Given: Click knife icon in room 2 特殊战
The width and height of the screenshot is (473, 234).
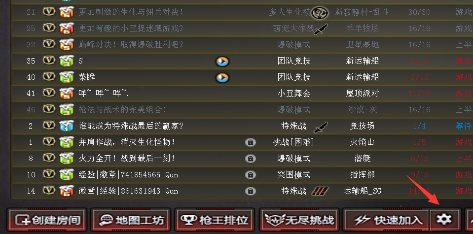Looking at the screenshot, I should 321,127.
